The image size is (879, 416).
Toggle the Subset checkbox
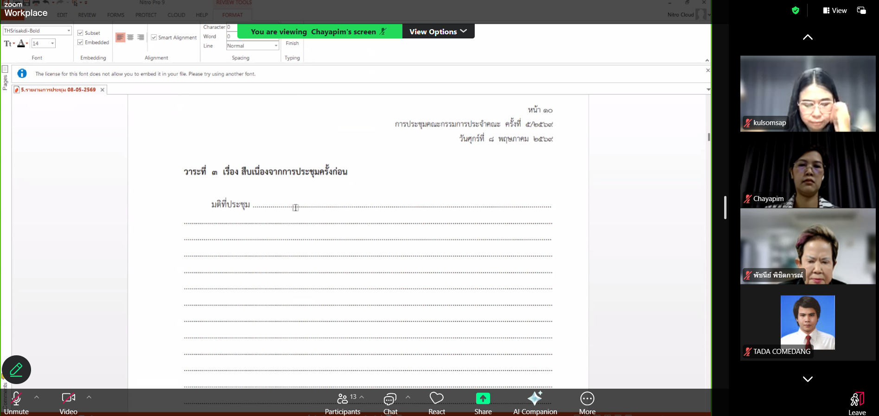(x=80, y=33)
